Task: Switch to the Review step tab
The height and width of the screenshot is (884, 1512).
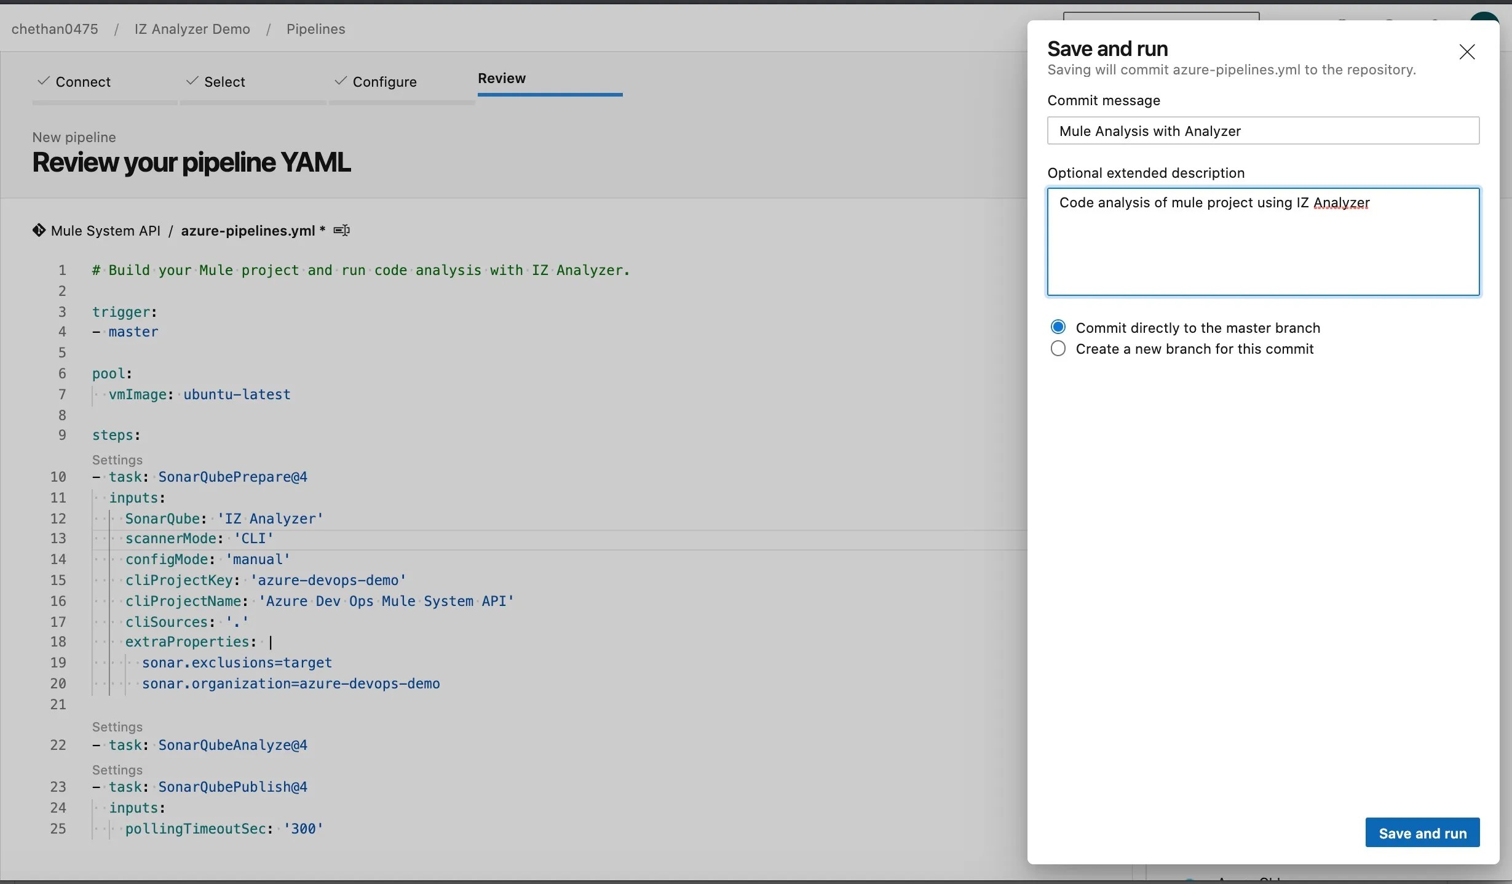Action: tap(502, 79)
